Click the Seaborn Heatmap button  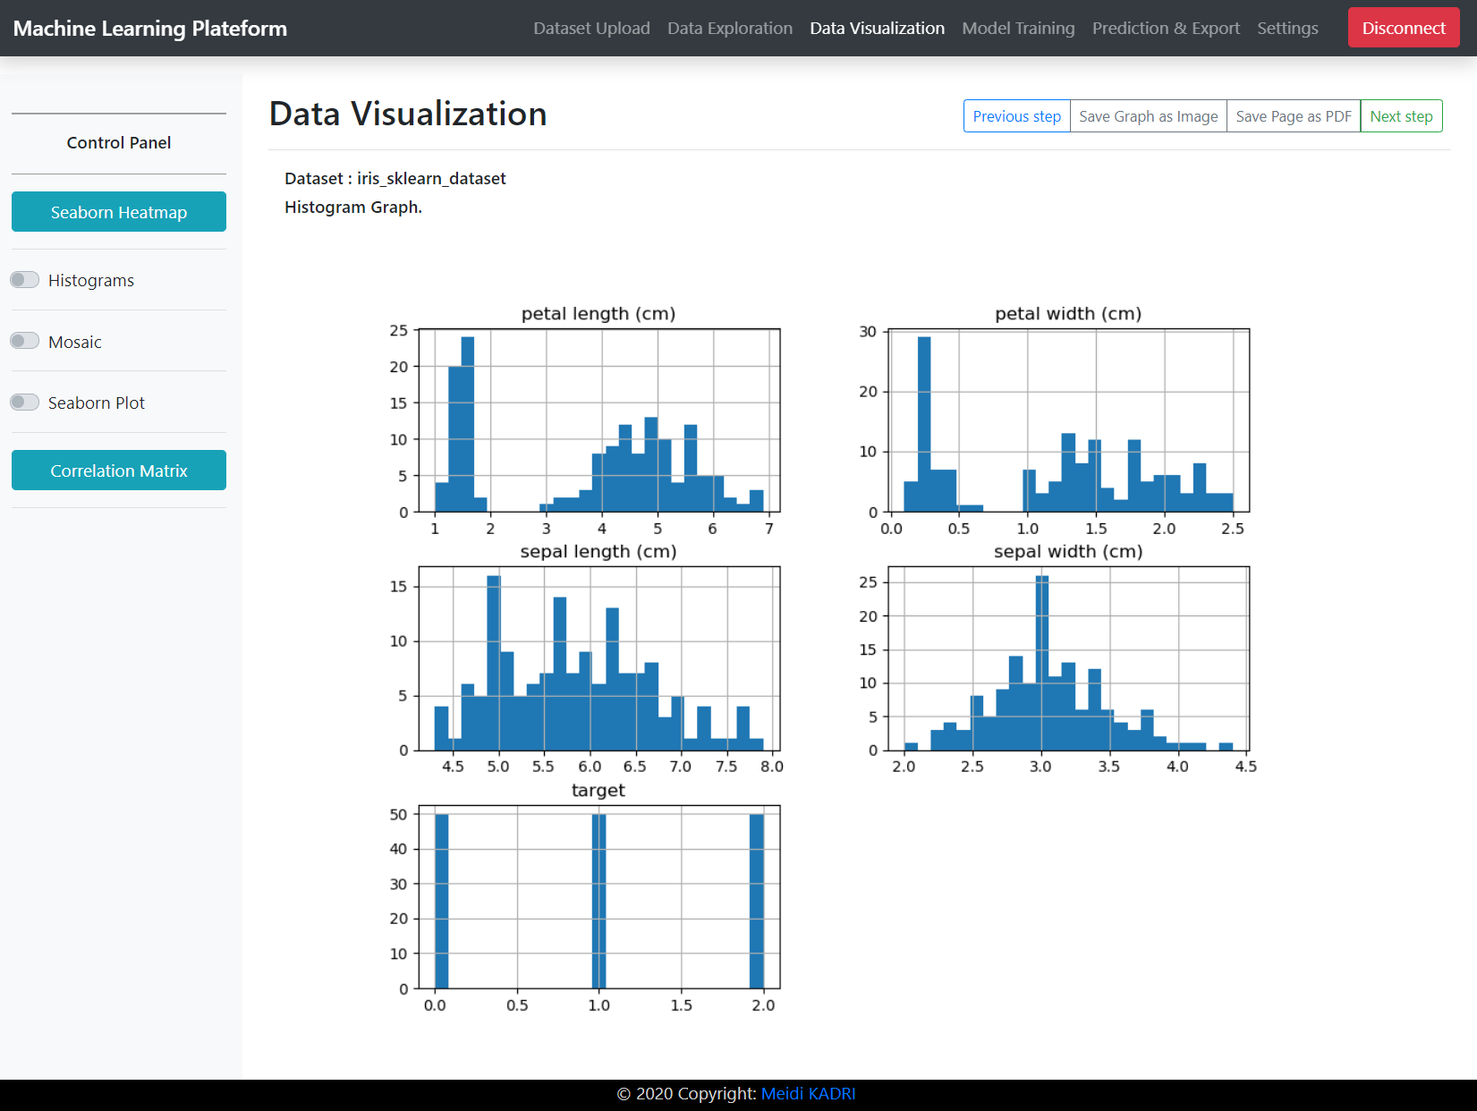tap(118, 212)
